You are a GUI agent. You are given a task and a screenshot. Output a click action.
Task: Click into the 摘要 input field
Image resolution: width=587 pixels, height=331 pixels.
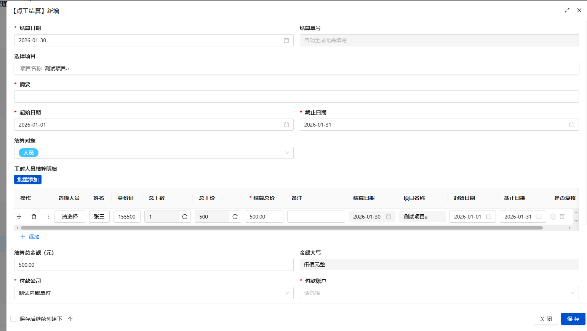(x=296, y=97)
